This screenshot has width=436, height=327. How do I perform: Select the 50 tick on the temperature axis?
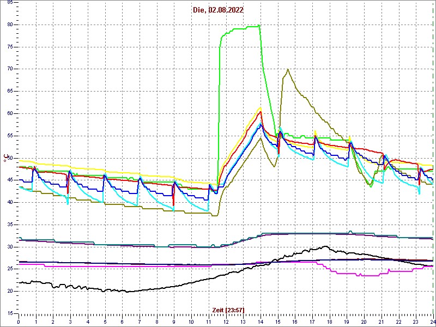click(x=9, y=158)
